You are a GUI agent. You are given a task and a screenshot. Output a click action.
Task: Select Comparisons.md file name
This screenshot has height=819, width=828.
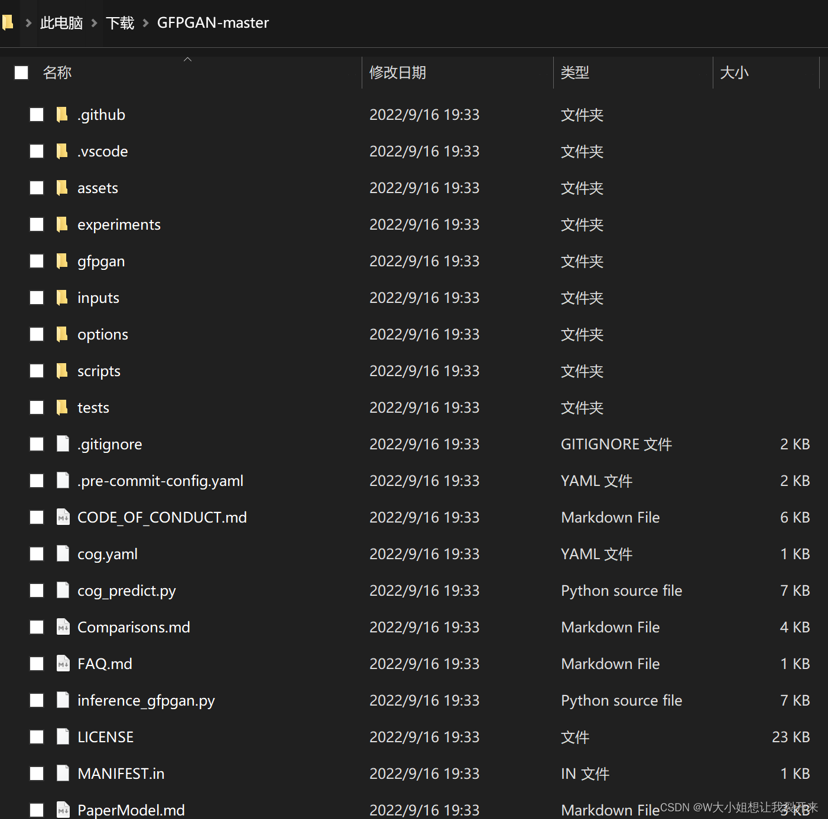134,627
